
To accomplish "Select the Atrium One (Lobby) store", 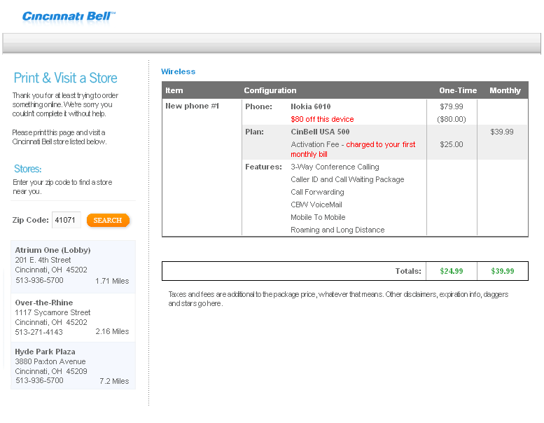I will point(74,267).
